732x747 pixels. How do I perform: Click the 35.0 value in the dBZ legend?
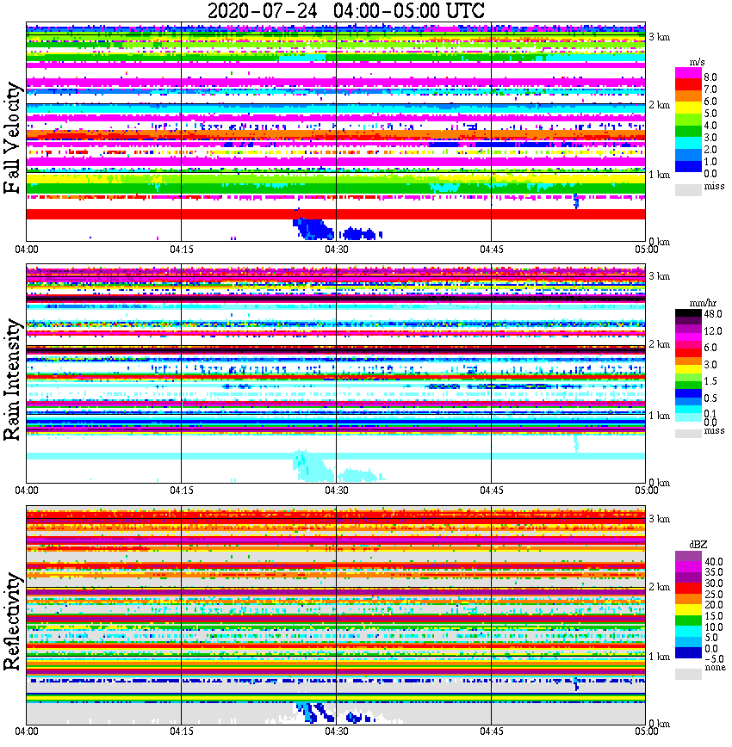714,572
